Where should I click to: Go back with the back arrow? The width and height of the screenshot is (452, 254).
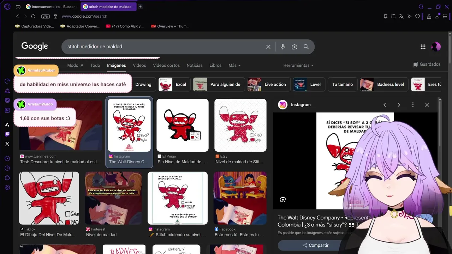pyautogui.click(x=18, y=16)
